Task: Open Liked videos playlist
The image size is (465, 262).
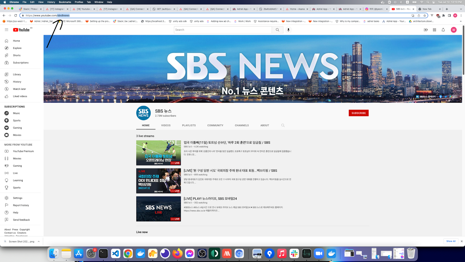Action: [x=20, y=96]
